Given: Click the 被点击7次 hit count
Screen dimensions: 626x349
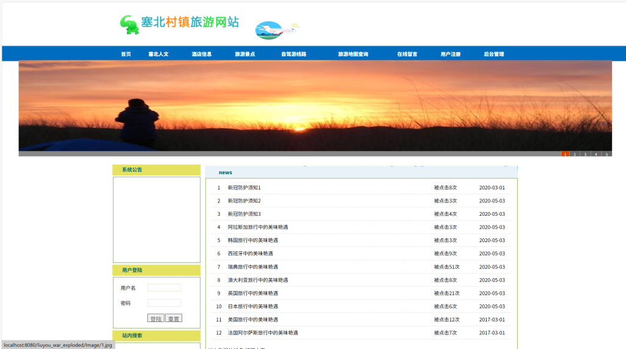Looking at the screenshot, I should [x=445, y=332].
